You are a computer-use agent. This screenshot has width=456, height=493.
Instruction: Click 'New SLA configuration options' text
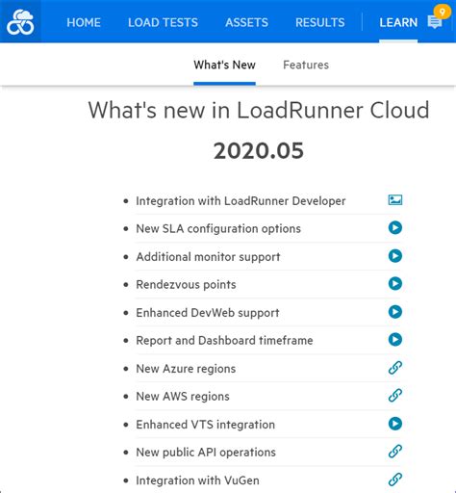[218, 228]
